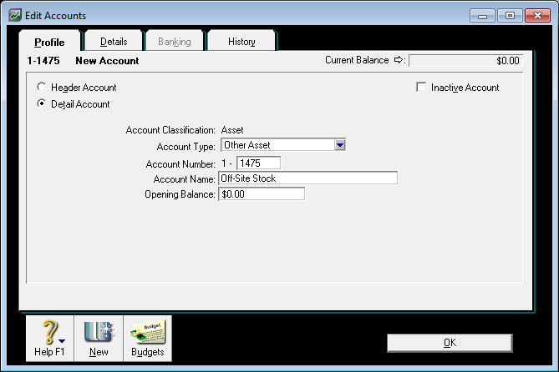The width and height of the screenshot is (559, 372).
Task: Switch to the Details tab
Action: coord(114,41)
